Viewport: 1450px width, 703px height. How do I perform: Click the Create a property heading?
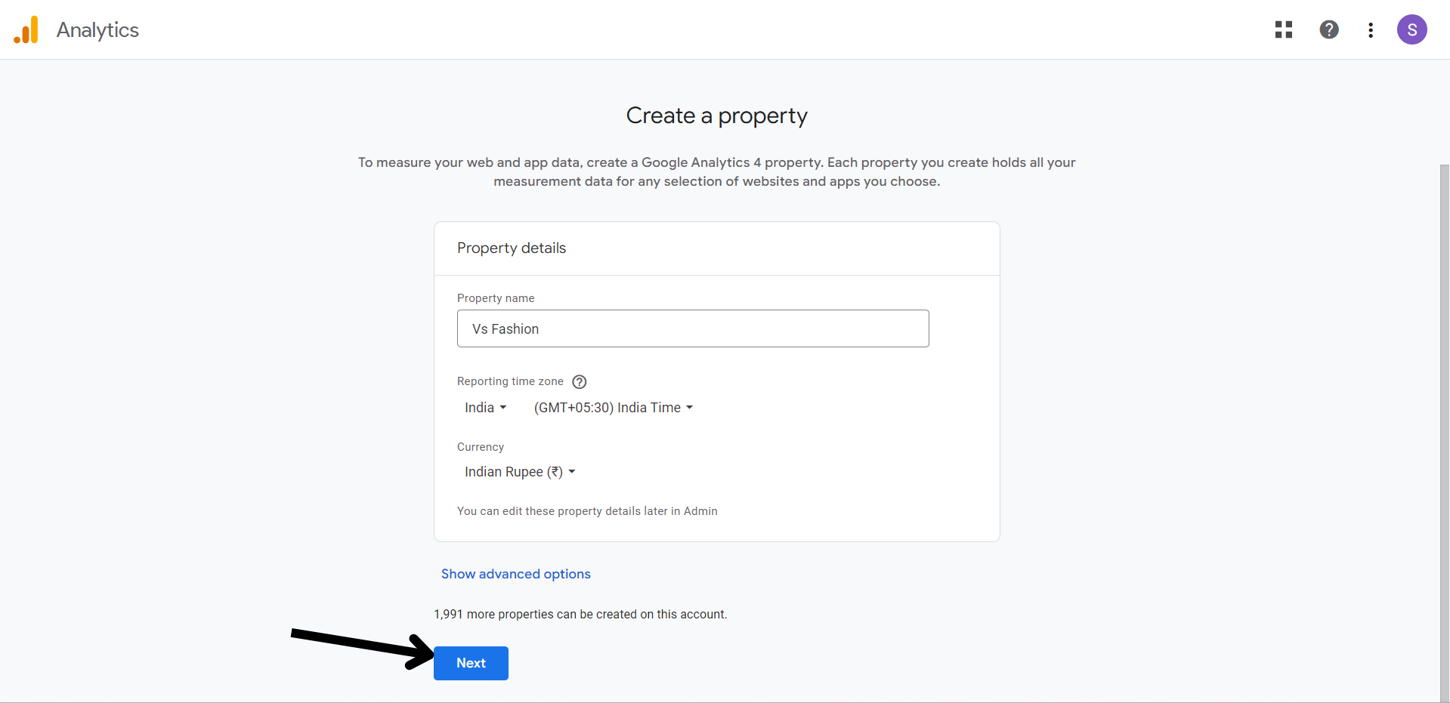(716, 116)
